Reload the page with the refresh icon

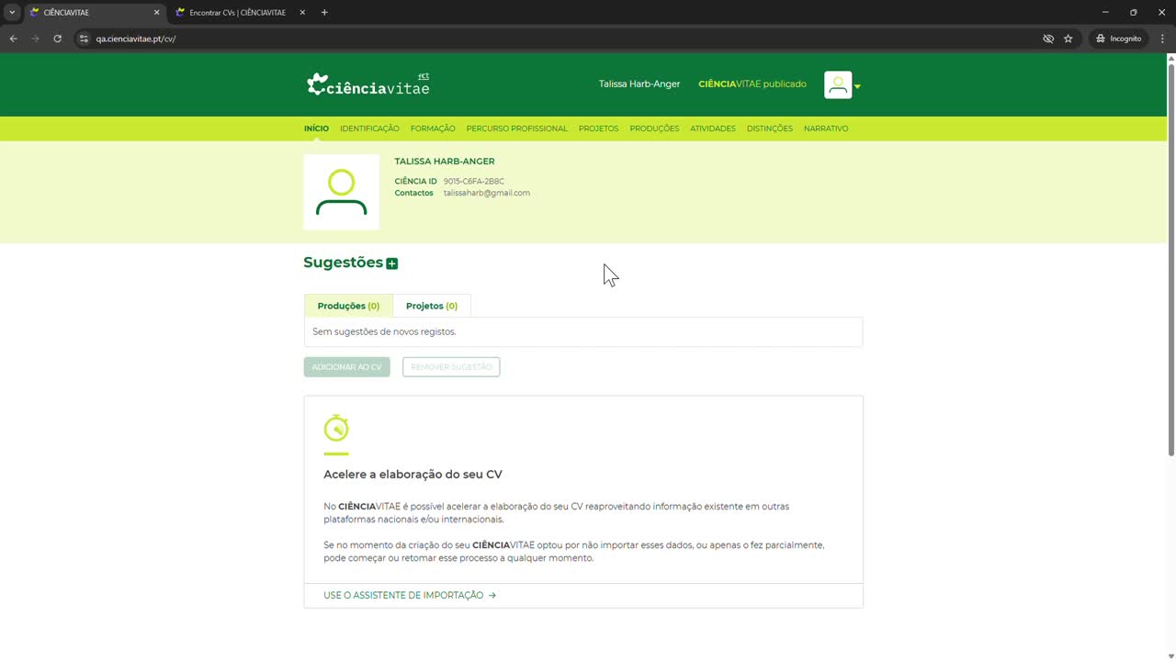[x=57, y=39]
